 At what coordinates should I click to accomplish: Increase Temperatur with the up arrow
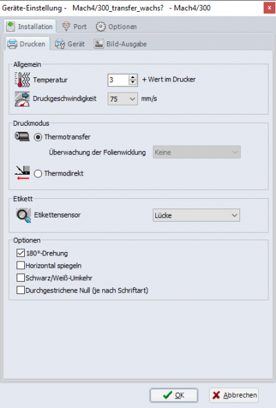132,77
